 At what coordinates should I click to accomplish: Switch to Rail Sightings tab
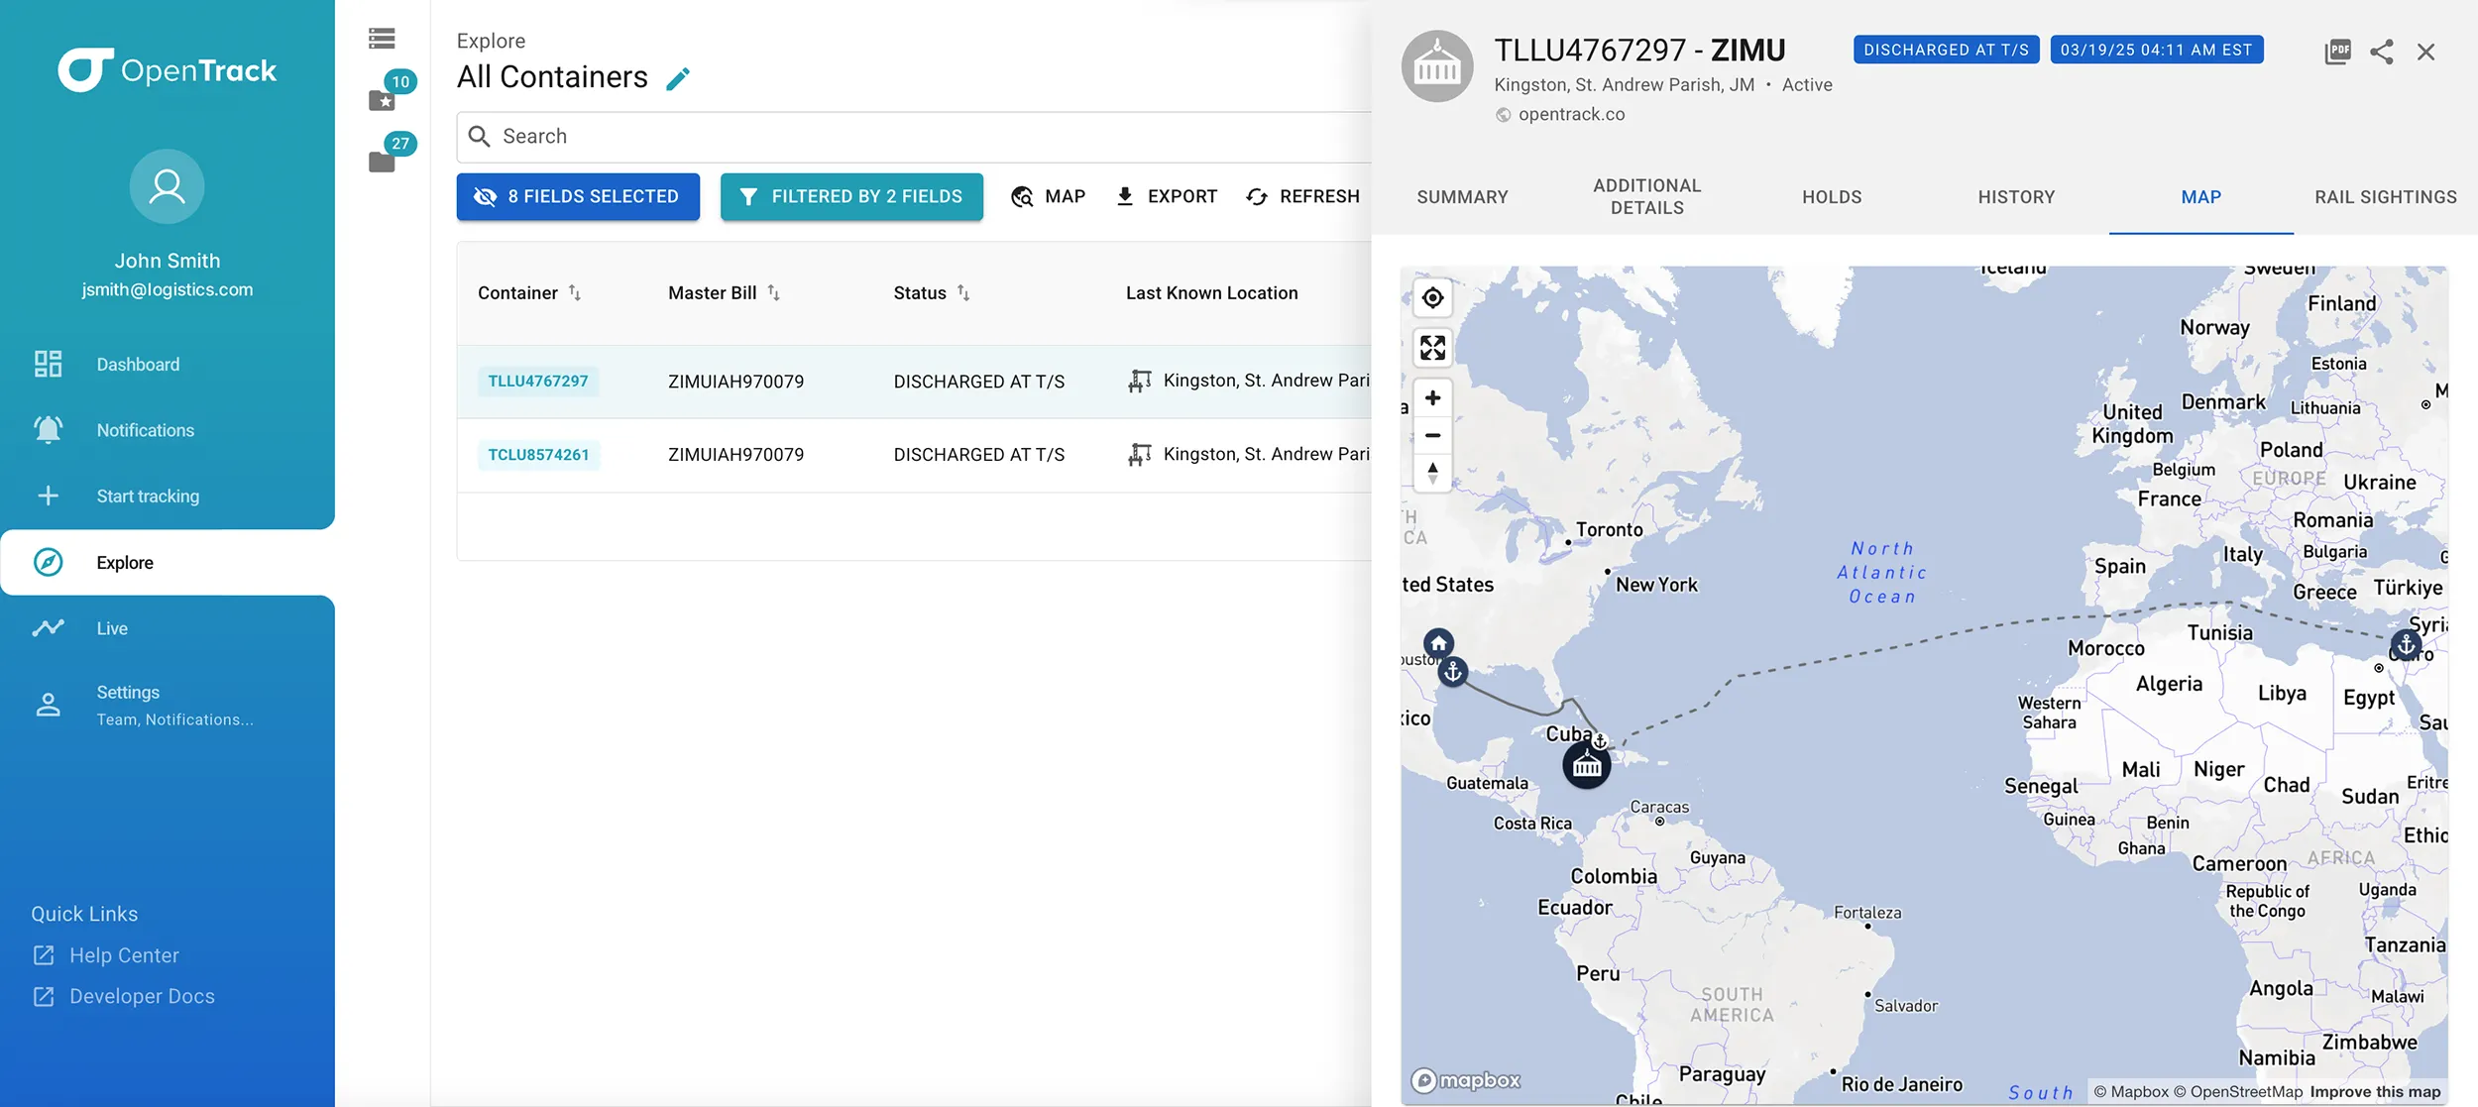[x=2385, y=197]
